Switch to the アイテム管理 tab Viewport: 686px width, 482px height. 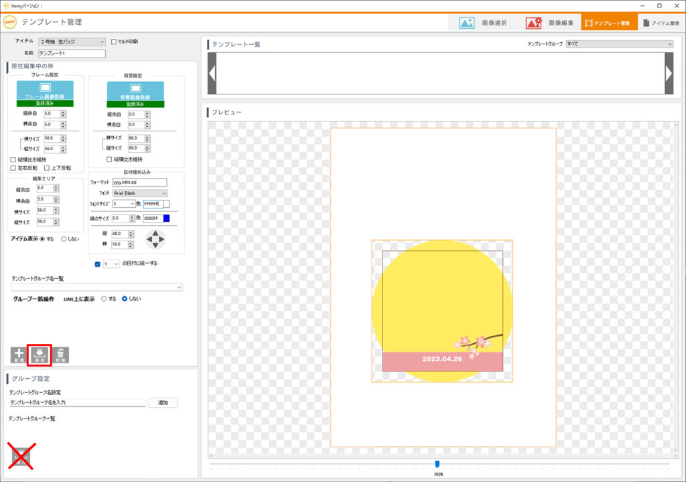[x=661, y=22]
